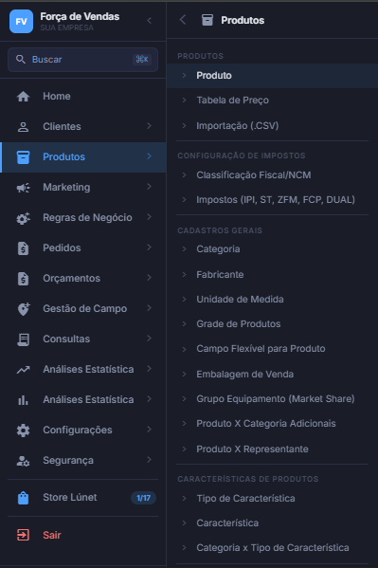Viewport: 378px width, 568px height.
Task: Click the Buscar search field
Action: tap(83, 60)
